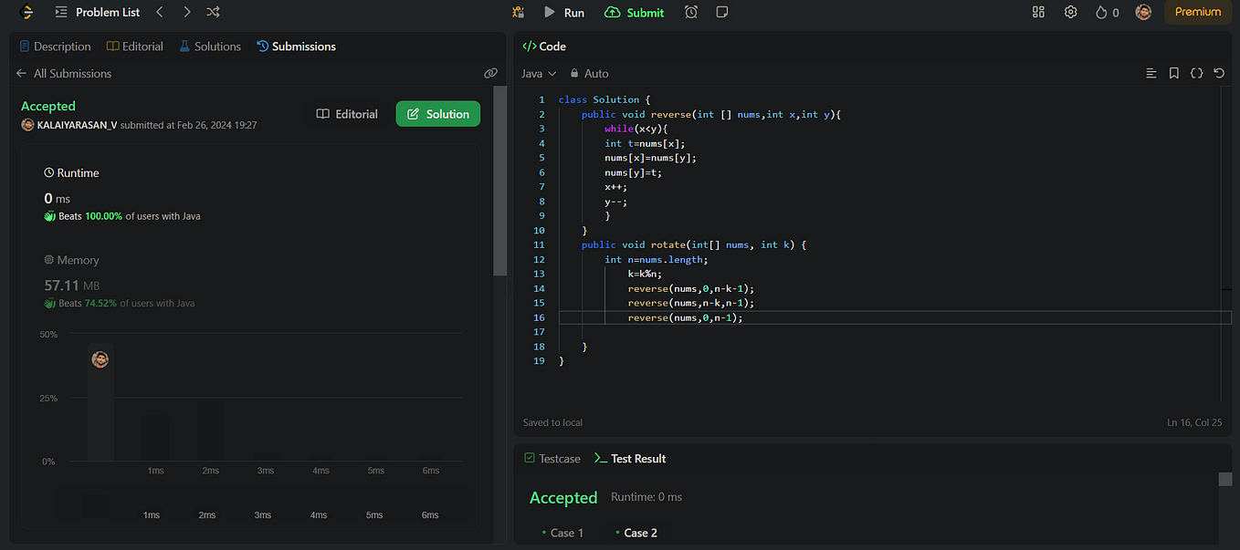Image resolution: width=1240 pixels, height=550 pixels.
Task: Expand the Java language dropdown
Action: [539, 73]
